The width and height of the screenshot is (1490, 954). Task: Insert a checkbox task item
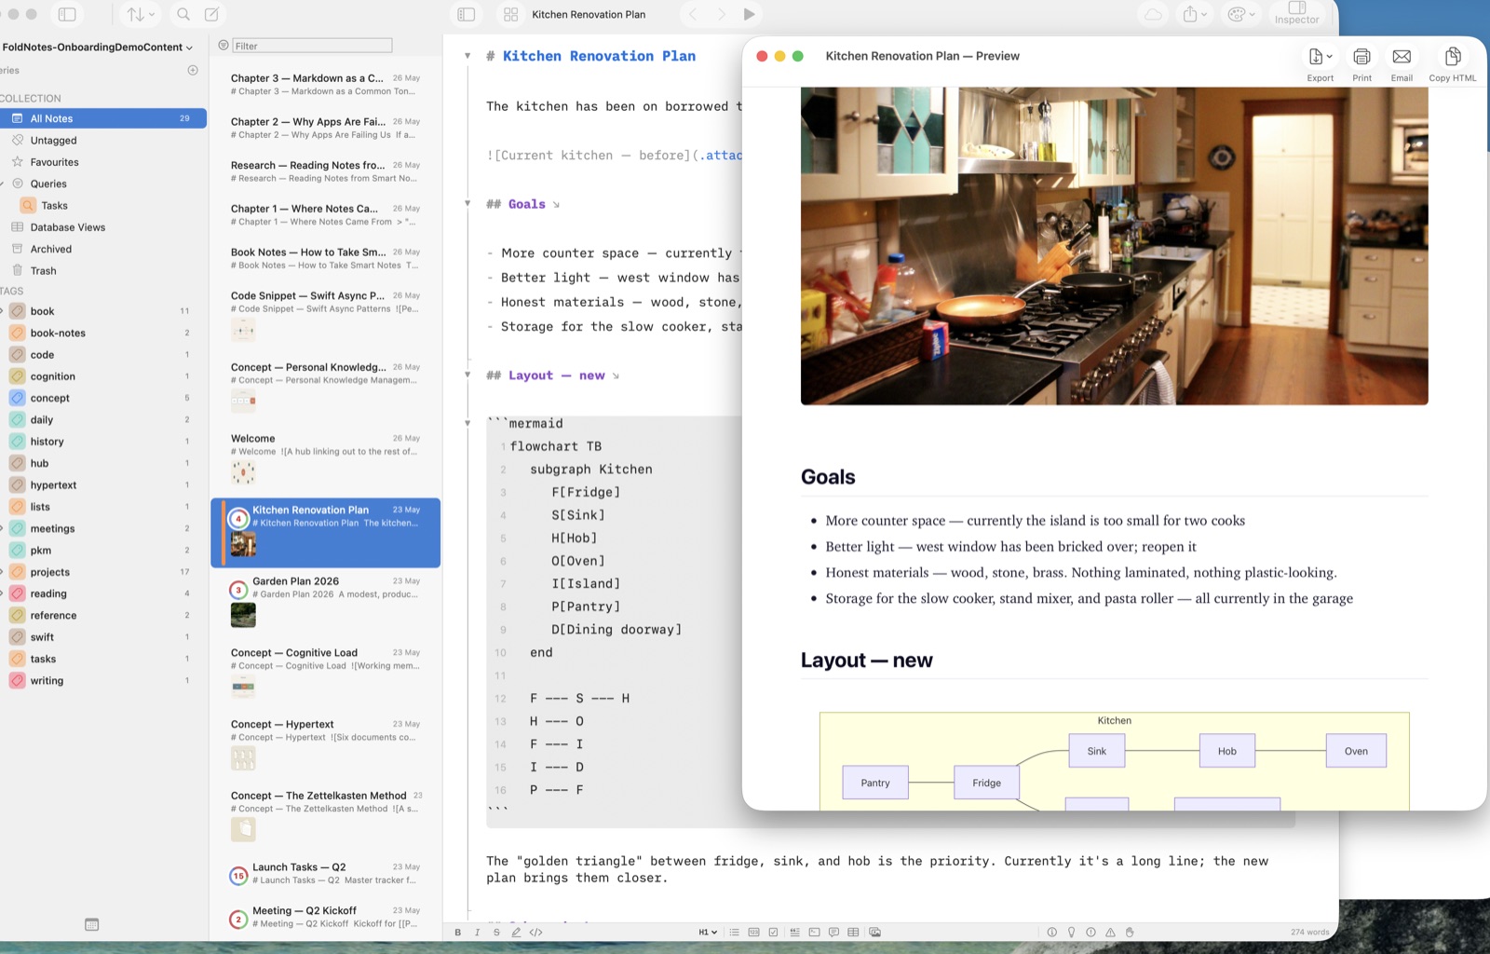pyautogui.click(x=774, y=932)
